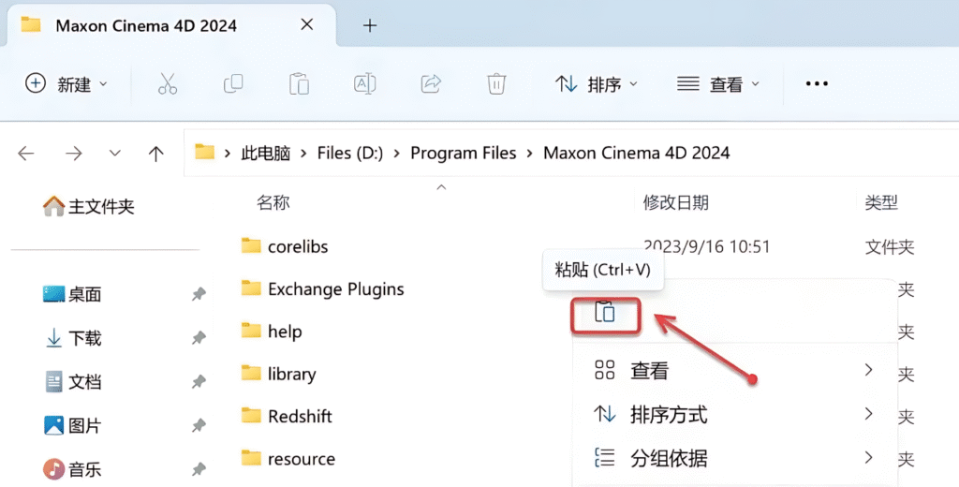Click Program Files in the breadcrumb
This screenshot has height=487, width=959.
[x=463, y=153]
